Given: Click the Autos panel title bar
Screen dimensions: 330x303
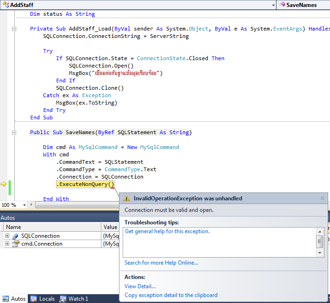Looking at the screenshot, I should pyautogui.click(x=60, y=218).
